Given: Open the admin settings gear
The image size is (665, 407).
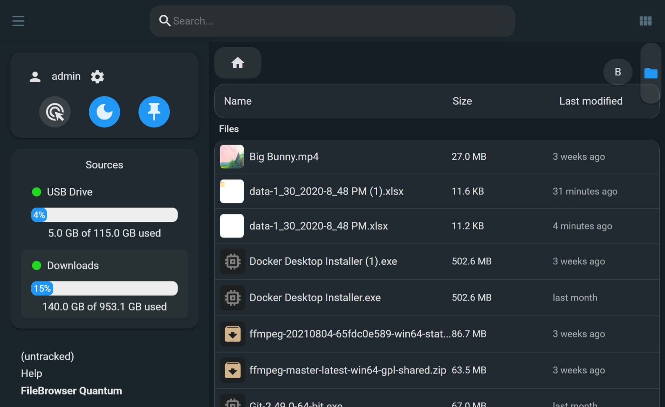Looking at the screenshot, I should 97,76.
